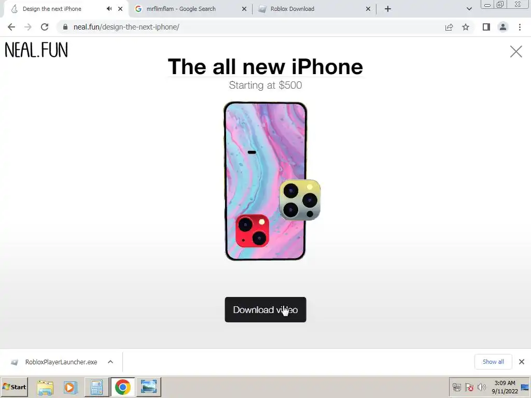Close the iPhone result overlay

(516, 51)
